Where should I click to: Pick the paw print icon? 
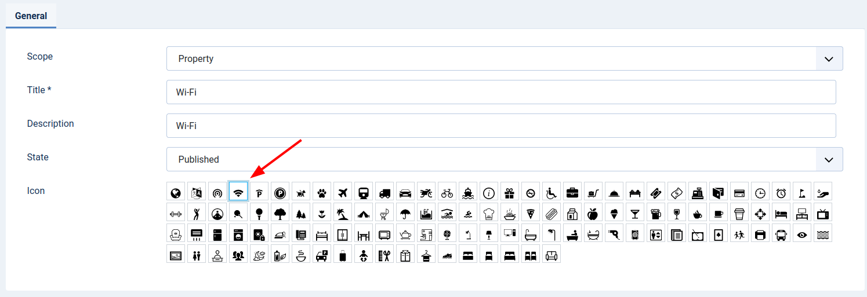[x=322, y=192]
